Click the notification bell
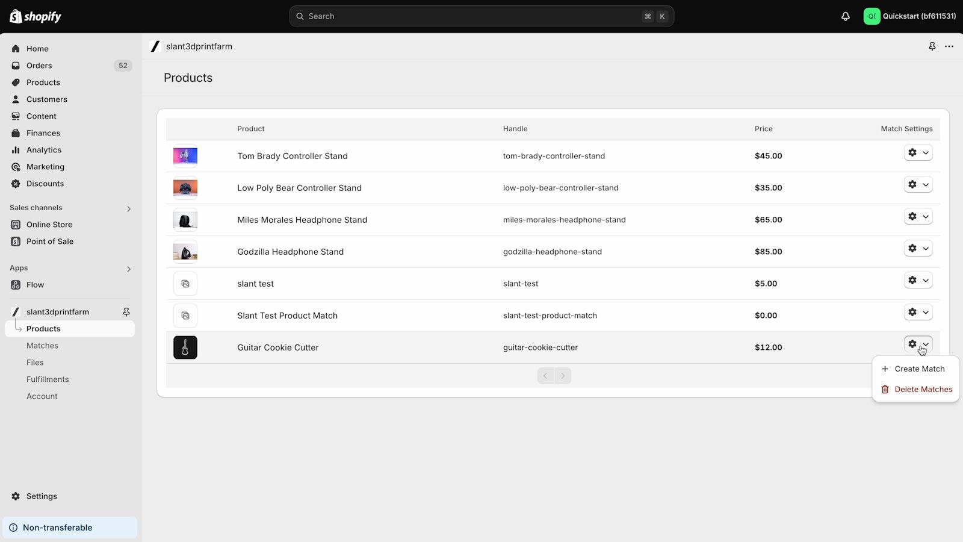This screenshot has width=963, height=542. point(845,16)
